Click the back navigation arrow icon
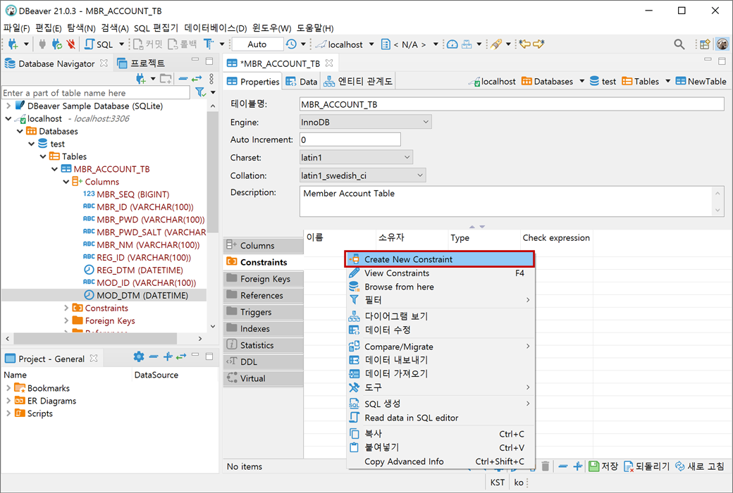The width and height of the screenshot is (733, 493). 526,44
